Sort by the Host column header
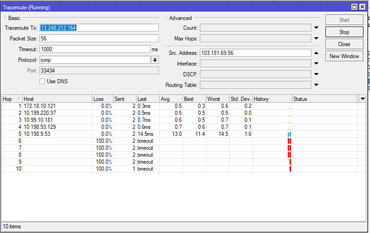Viewport: 370px width, 233px height. click(57, 99)
